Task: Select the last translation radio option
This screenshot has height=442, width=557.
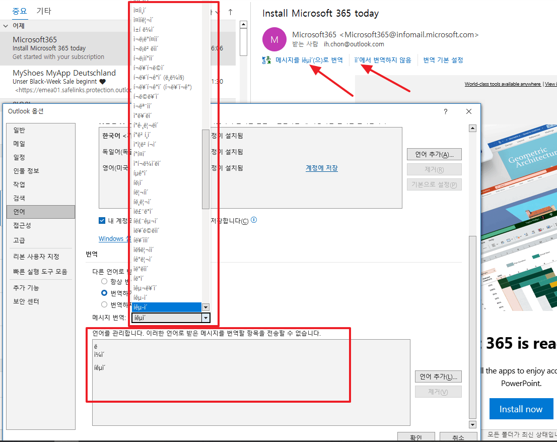Action: (x=104, y=304)
